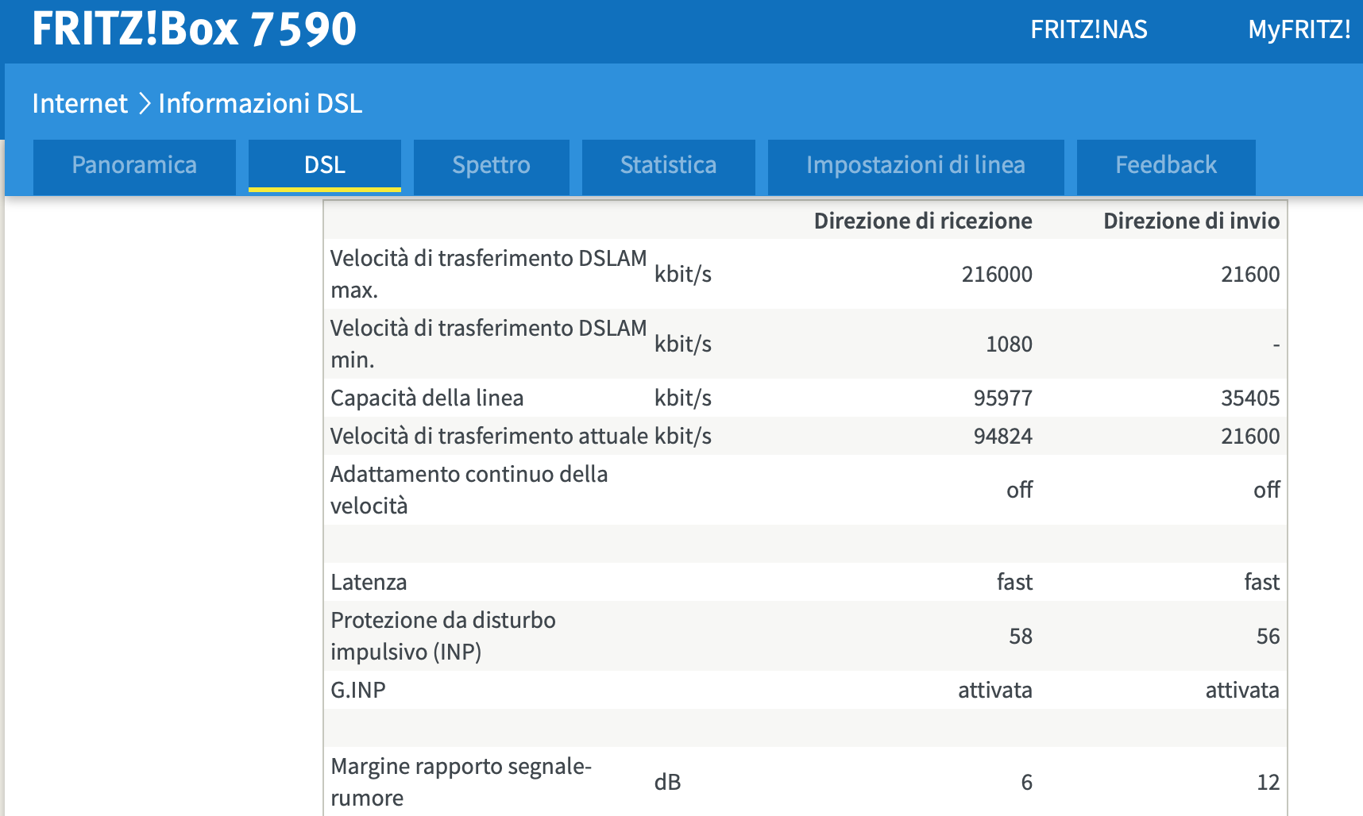Click the G.INP row label

(x=358, y=690)
